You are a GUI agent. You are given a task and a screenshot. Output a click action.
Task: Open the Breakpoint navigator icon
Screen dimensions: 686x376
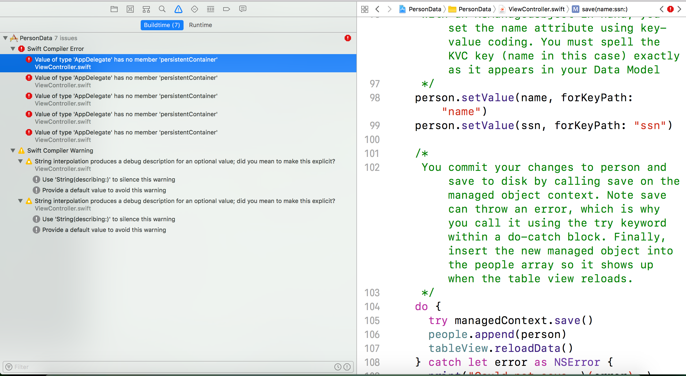[227, 9]
